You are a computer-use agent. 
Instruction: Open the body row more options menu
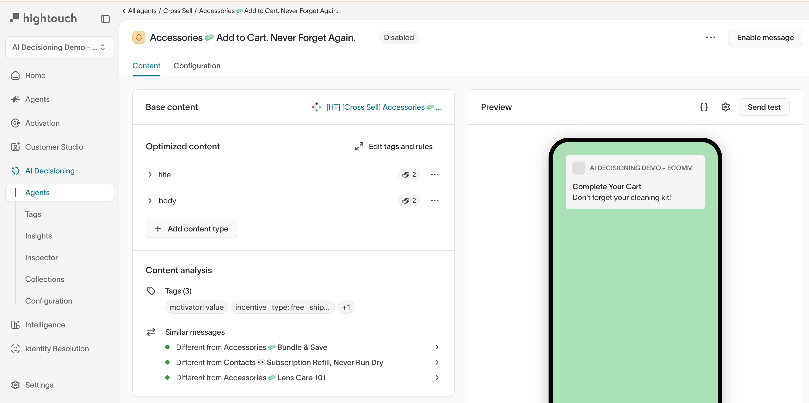tap(435, 201)
